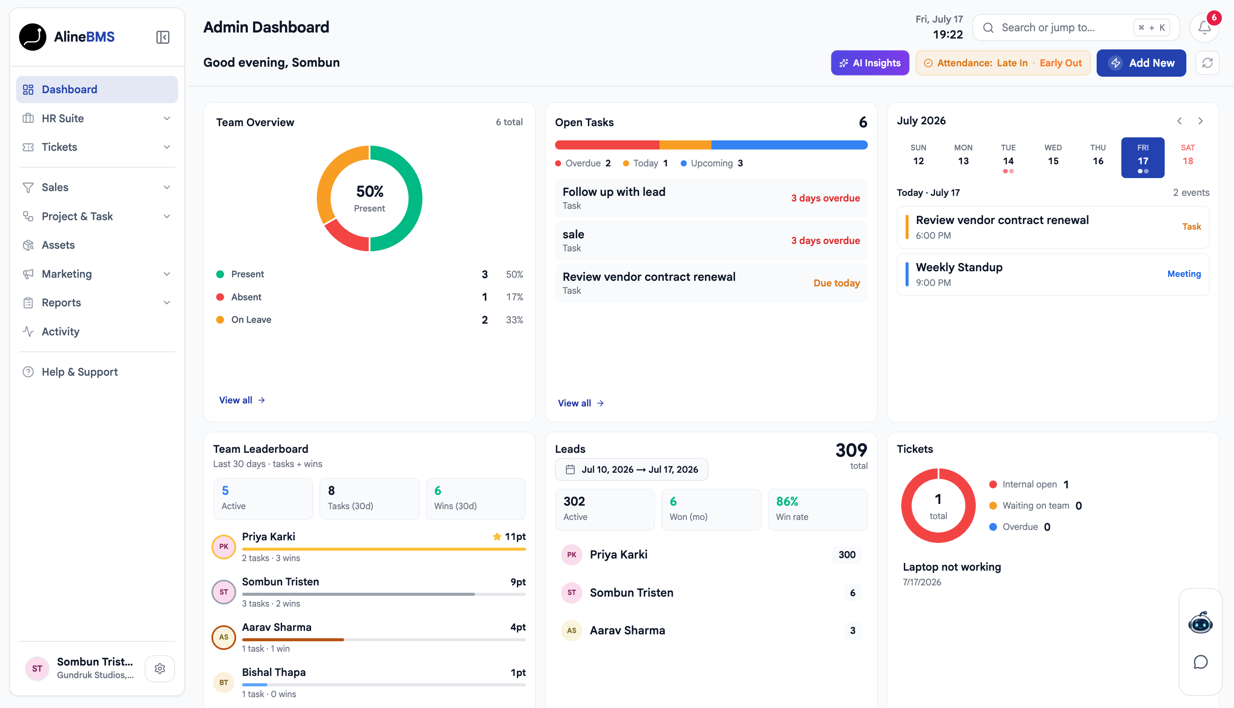Open the Follow up with lead task
1234x708 pixels.
tap(711, 198)
